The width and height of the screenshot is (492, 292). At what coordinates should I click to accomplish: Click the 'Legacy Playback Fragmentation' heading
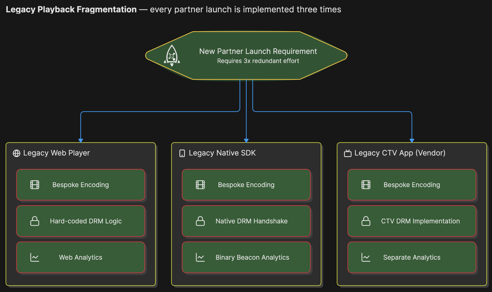pos(71,9)
